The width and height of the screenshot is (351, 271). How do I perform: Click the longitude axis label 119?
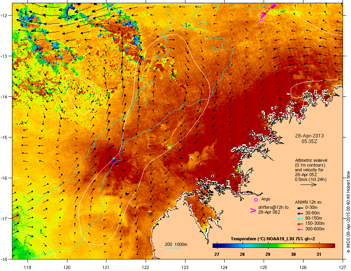point(28,267)
